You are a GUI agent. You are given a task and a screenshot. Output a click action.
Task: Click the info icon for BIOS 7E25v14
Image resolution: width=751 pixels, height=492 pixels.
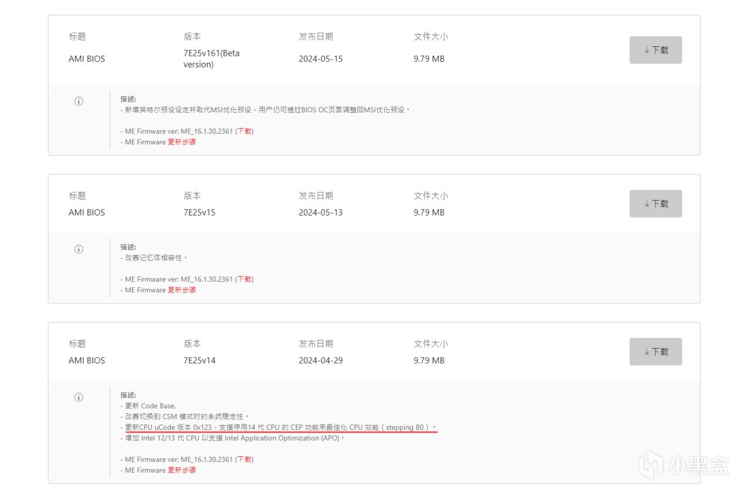pos(79,397)
